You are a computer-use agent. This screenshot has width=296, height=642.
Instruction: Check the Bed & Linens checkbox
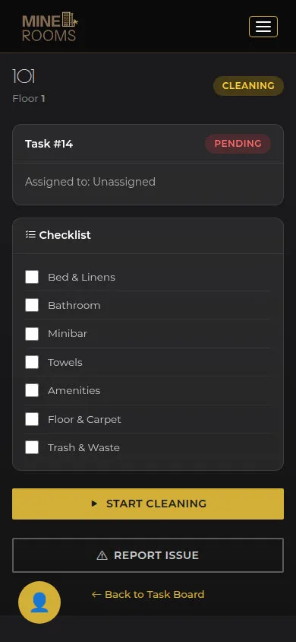32,277
